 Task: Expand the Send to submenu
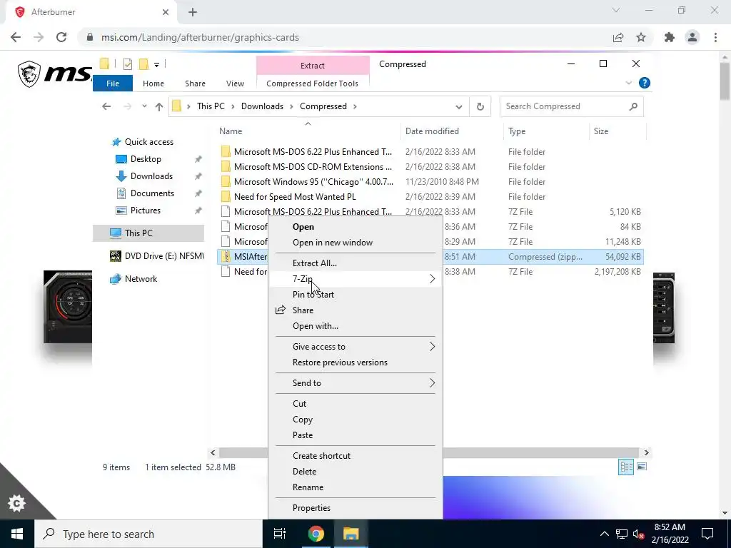(356, 383)
